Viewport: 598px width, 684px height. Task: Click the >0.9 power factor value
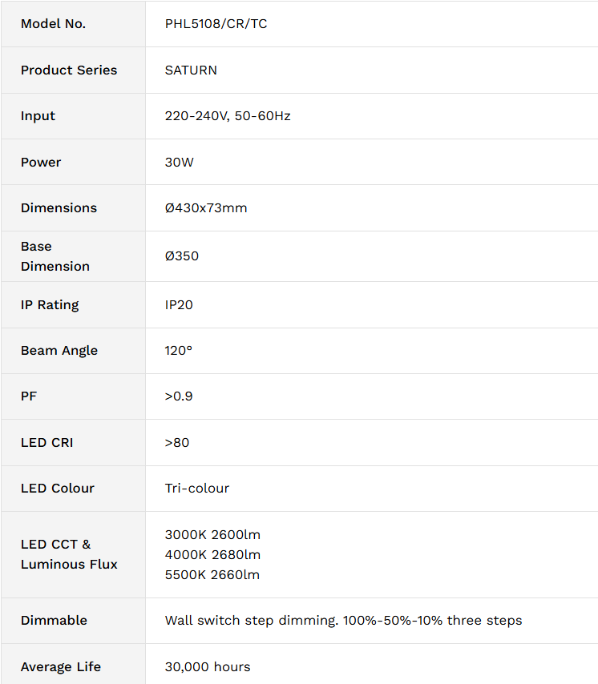[179, 396]
